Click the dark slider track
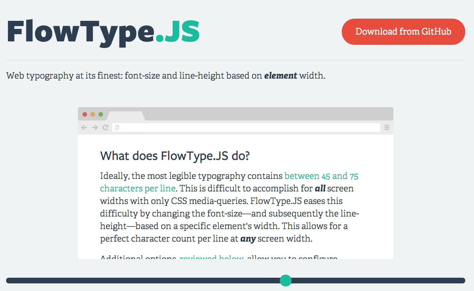The image size is (474, 291). 236,280
